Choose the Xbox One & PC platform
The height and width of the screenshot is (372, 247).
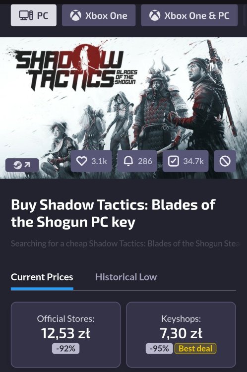189,15
